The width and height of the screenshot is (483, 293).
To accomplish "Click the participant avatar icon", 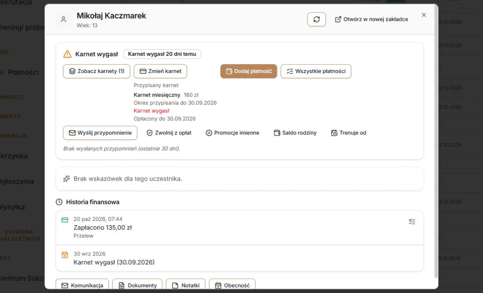I will (63, 19).
